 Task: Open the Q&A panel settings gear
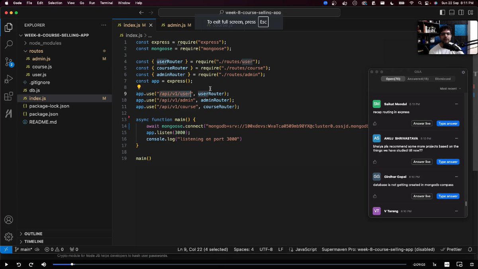pyautogui.click(x=463, y=72)
